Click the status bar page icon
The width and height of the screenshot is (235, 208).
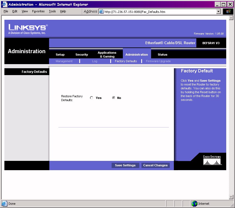tap(4, 204)
